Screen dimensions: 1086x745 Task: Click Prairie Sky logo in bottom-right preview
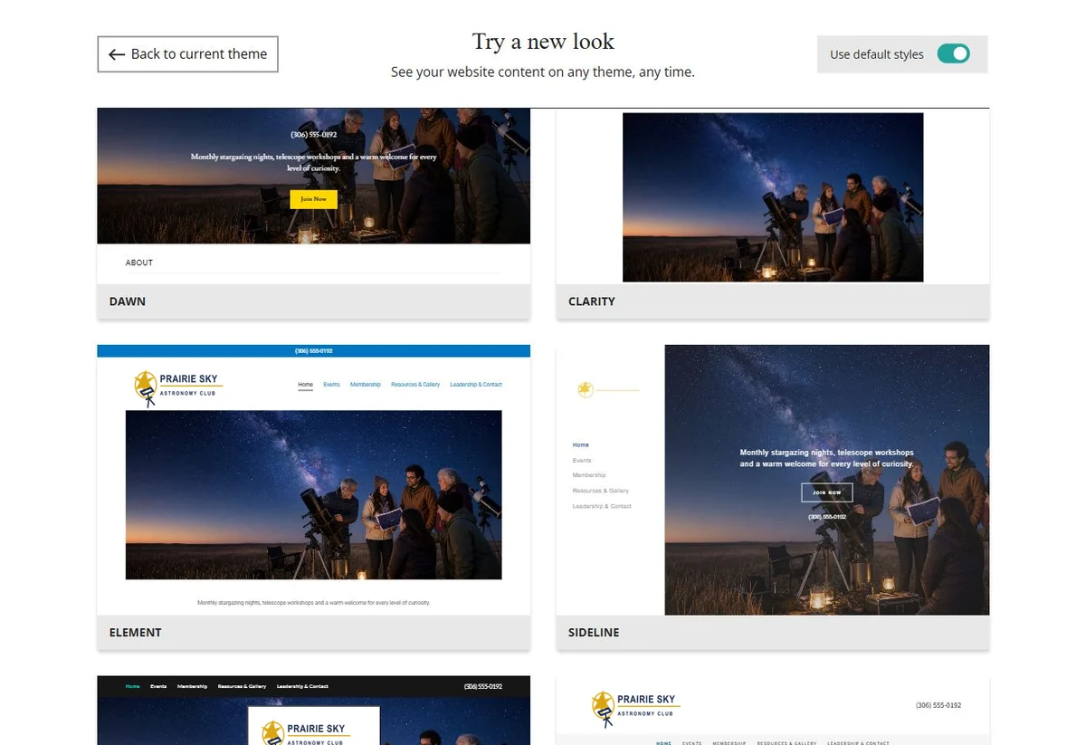pyautogui.click(x=635, y=707)
